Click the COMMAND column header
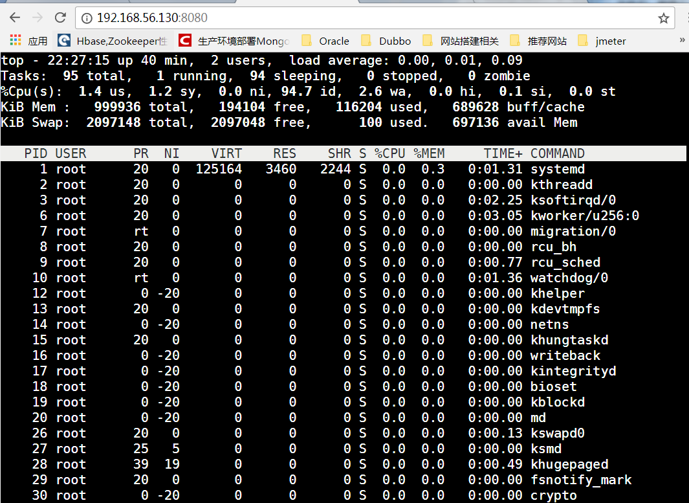The image size is (689, 503). [x=557, y=153]
